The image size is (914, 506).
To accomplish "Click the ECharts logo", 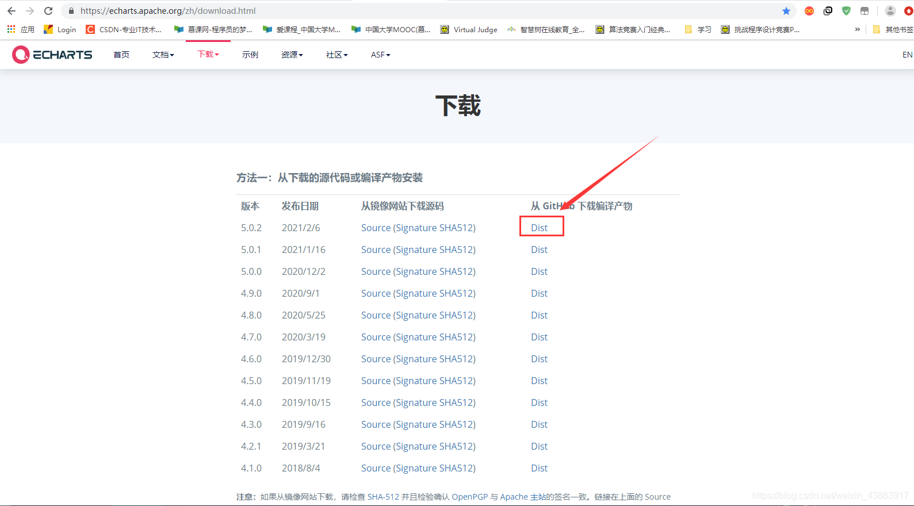I will coord(52,55).
